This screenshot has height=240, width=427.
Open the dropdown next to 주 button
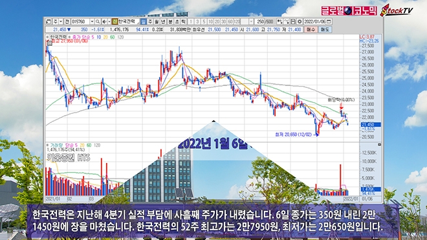click(x=61, y=21)
